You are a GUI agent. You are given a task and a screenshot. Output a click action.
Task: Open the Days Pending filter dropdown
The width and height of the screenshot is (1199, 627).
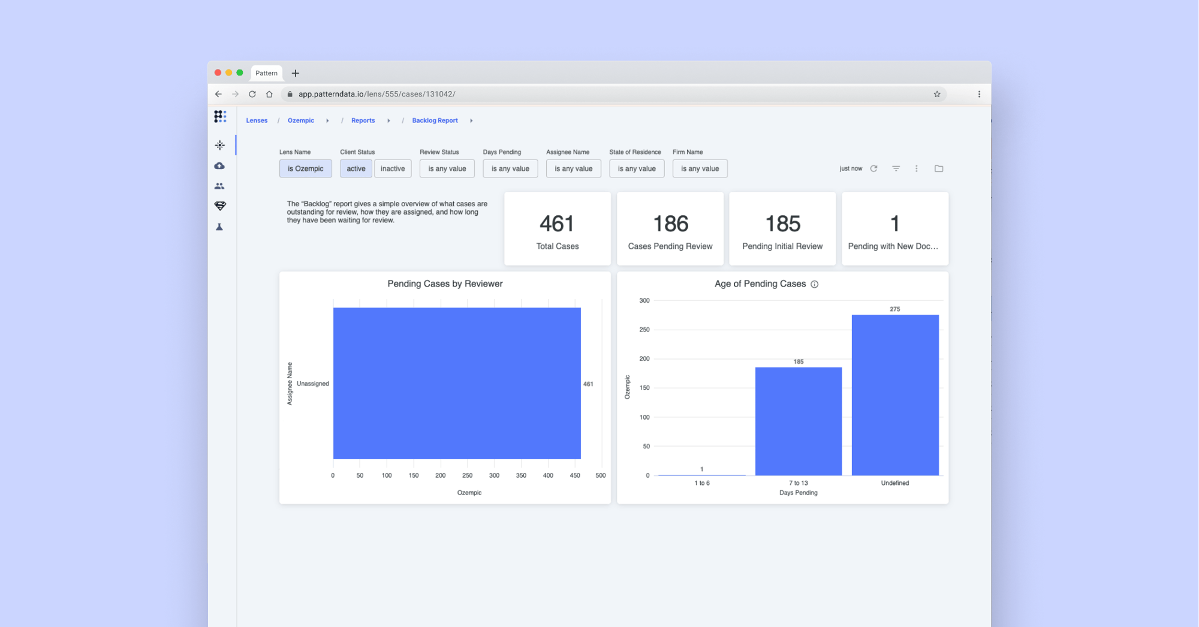tap(510, 168)
